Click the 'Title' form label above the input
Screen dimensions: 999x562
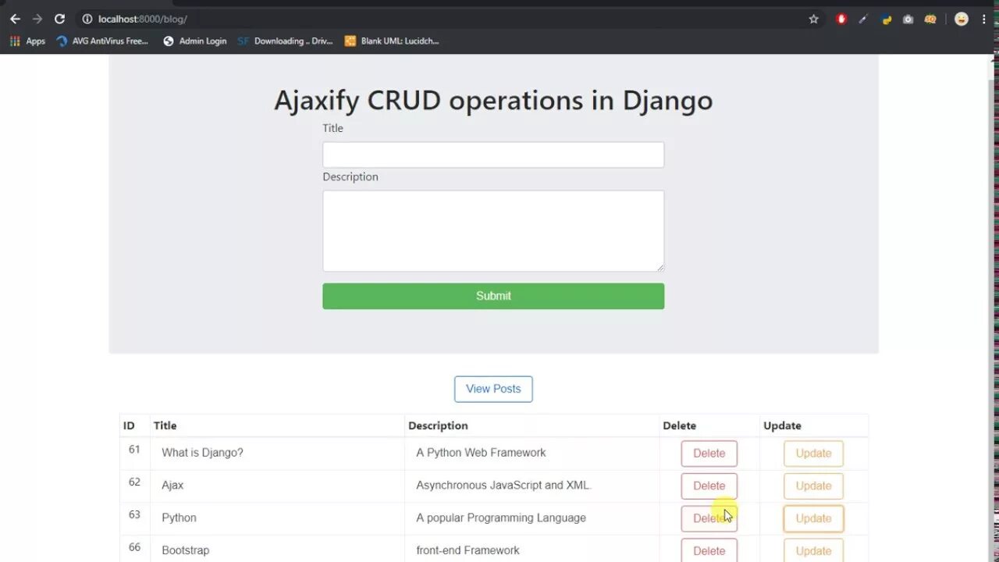(332, 128)
